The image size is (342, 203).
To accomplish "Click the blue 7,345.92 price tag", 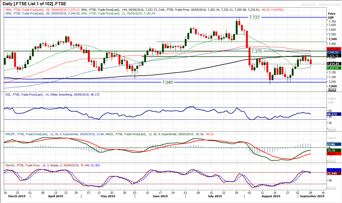I will 334,53.
